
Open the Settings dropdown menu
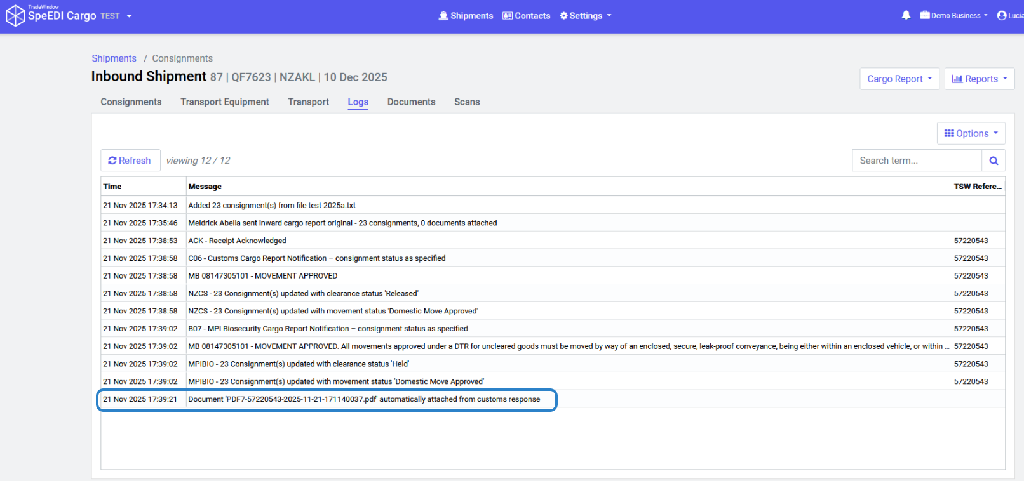pos(585,16)
